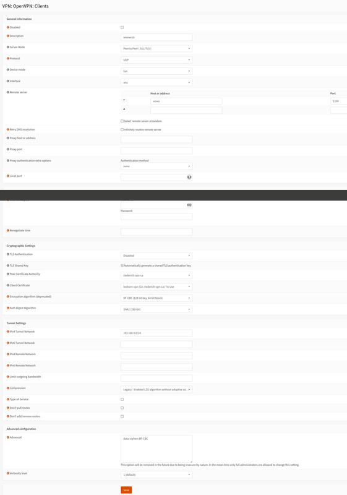Show help for the Description field
Image resolution: width=347 pixels, height=495 pixels.
[x=8, y=36]
